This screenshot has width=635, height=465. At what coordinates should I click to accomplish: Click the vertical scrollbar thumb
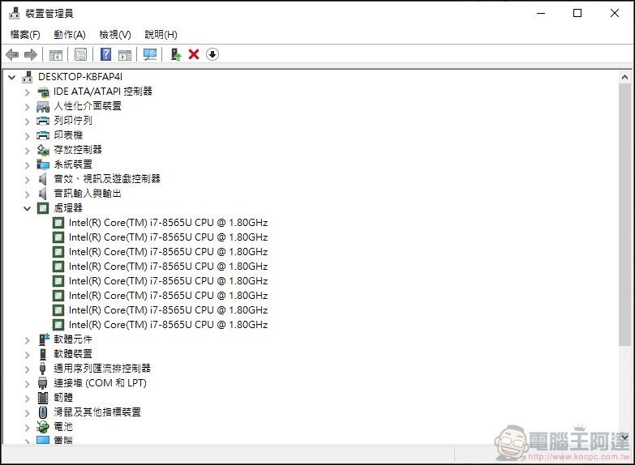[x=624, y=215]
